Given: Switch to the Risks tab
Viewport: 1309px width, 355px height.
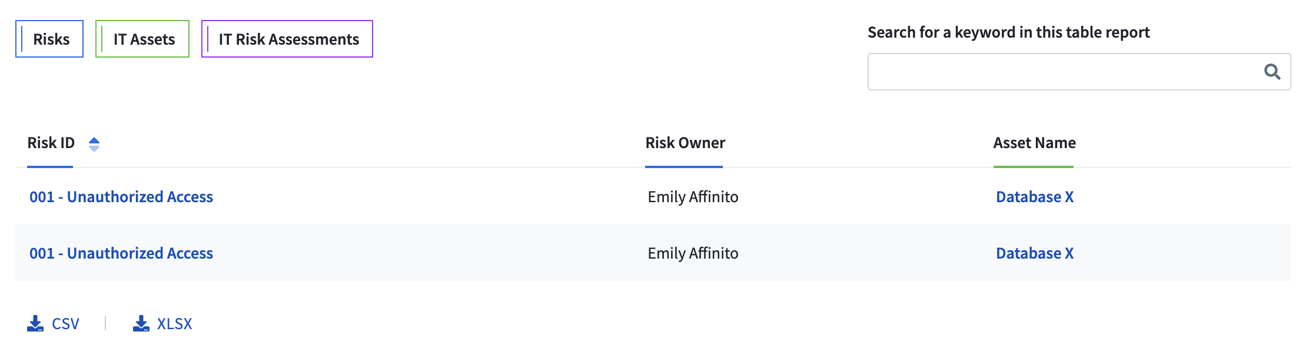Looking at the screenshot, I should 49,39.
